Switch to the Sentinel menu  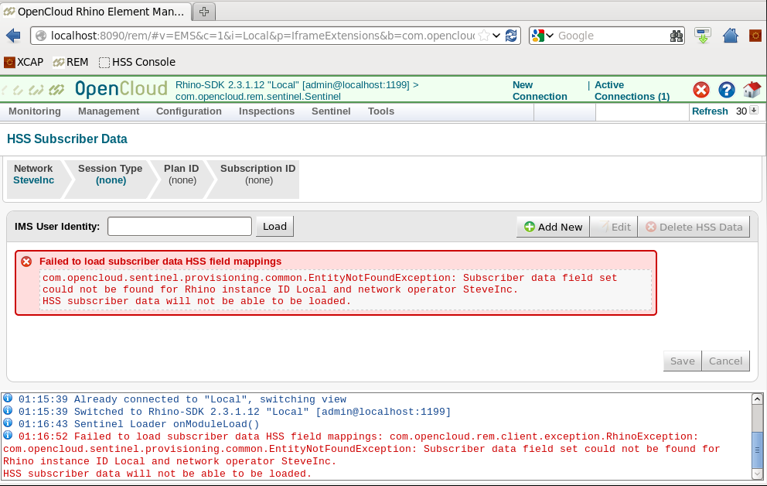(x=331, y=111)
